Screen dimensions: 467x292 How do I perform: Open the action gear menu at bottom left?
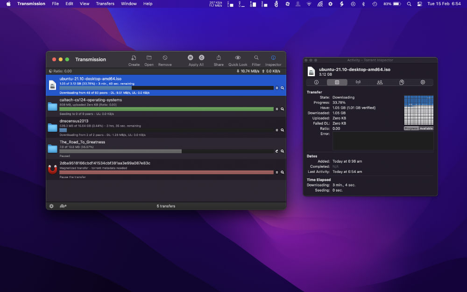click(x=51, y=206)
